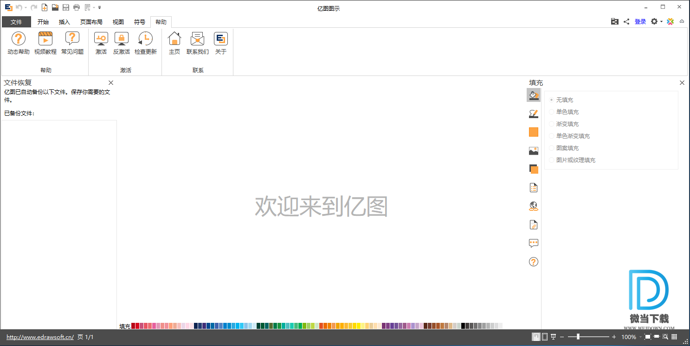This screenshot has height=346, width=690.
Task: Close the 填充 panel
Action: click(x=682, y=82)
